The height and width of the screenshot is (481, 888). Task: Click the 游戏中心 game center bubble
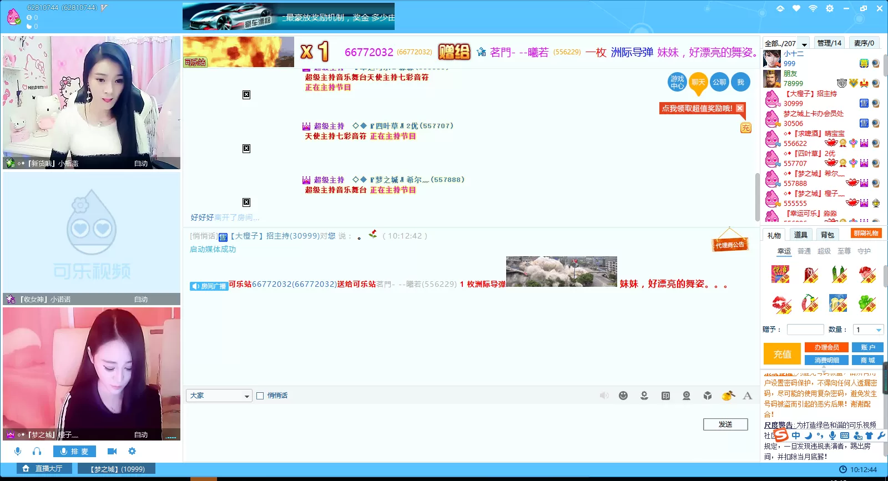[x=677, y=82]
